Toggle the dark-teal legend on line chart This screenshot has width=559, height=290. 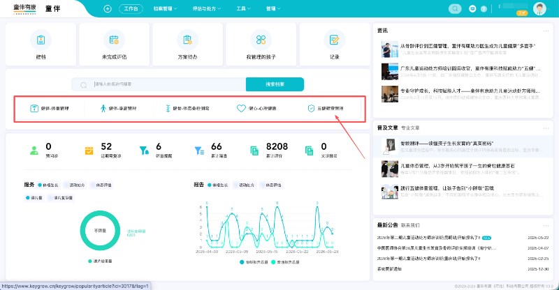pyautogui.click(x=254, y=262)
